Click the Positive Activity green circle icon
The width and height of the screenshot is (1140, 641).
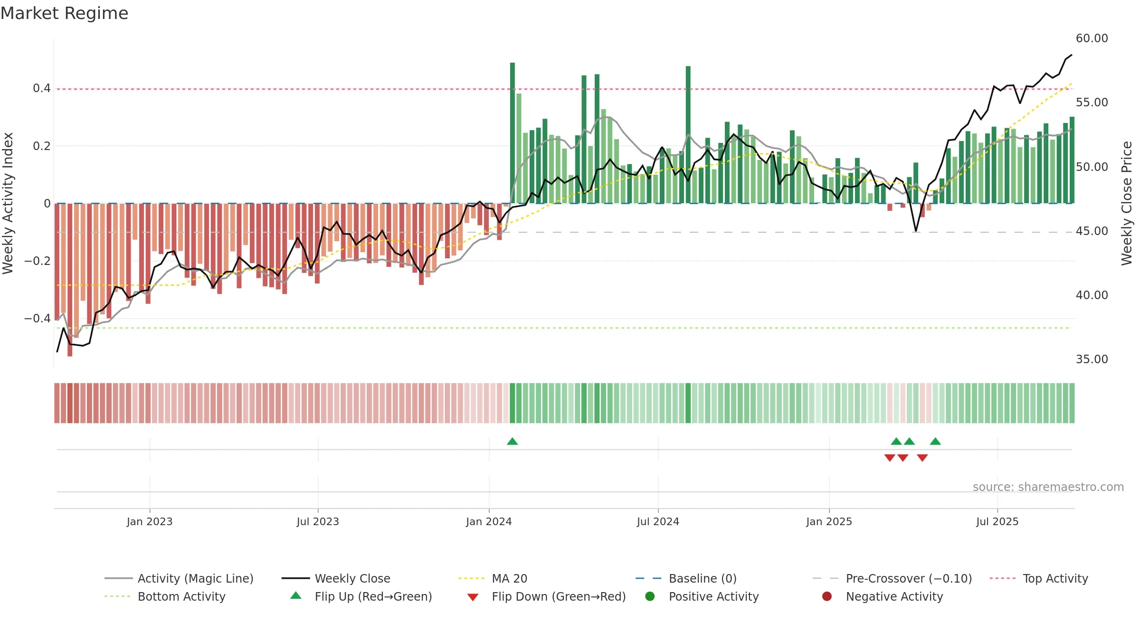(x=650, y=596)
